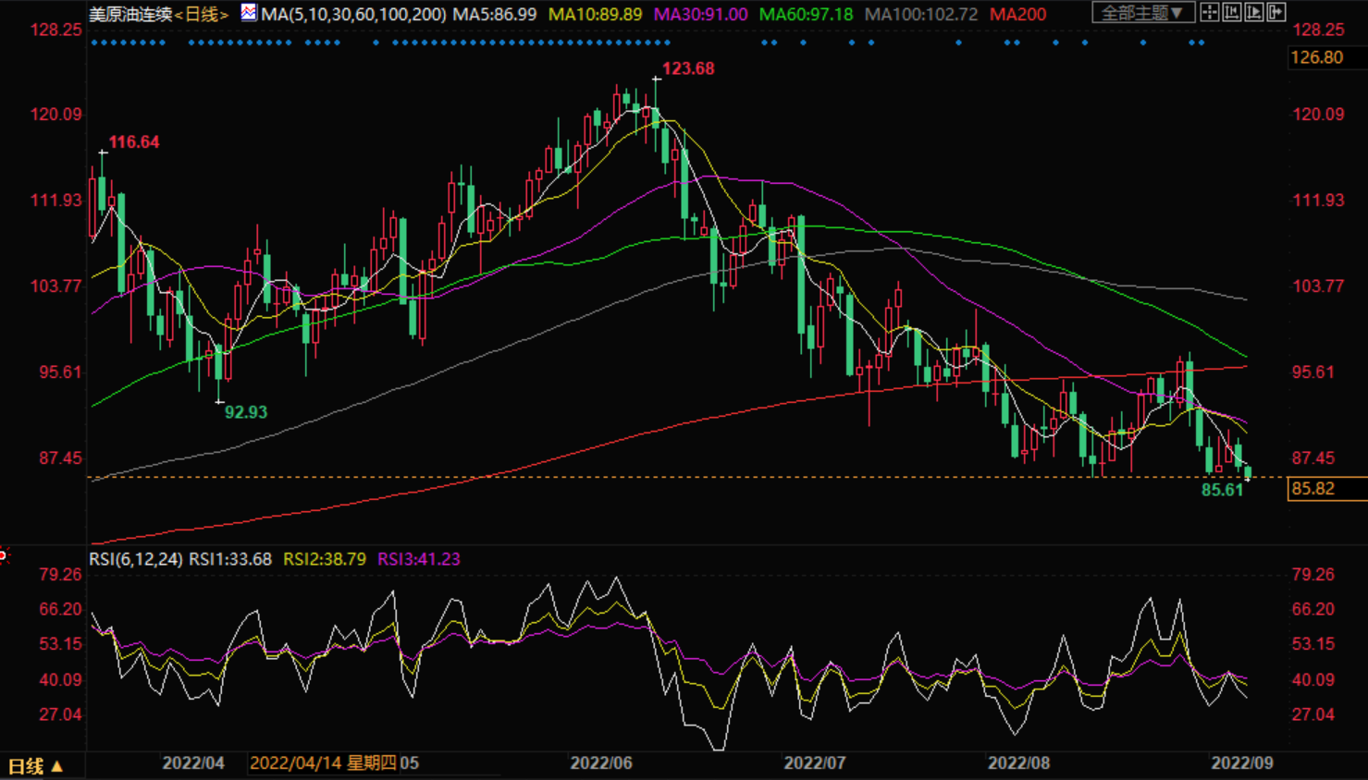
Task: Click the <日线> period label in title
Action: click(202, 14)
